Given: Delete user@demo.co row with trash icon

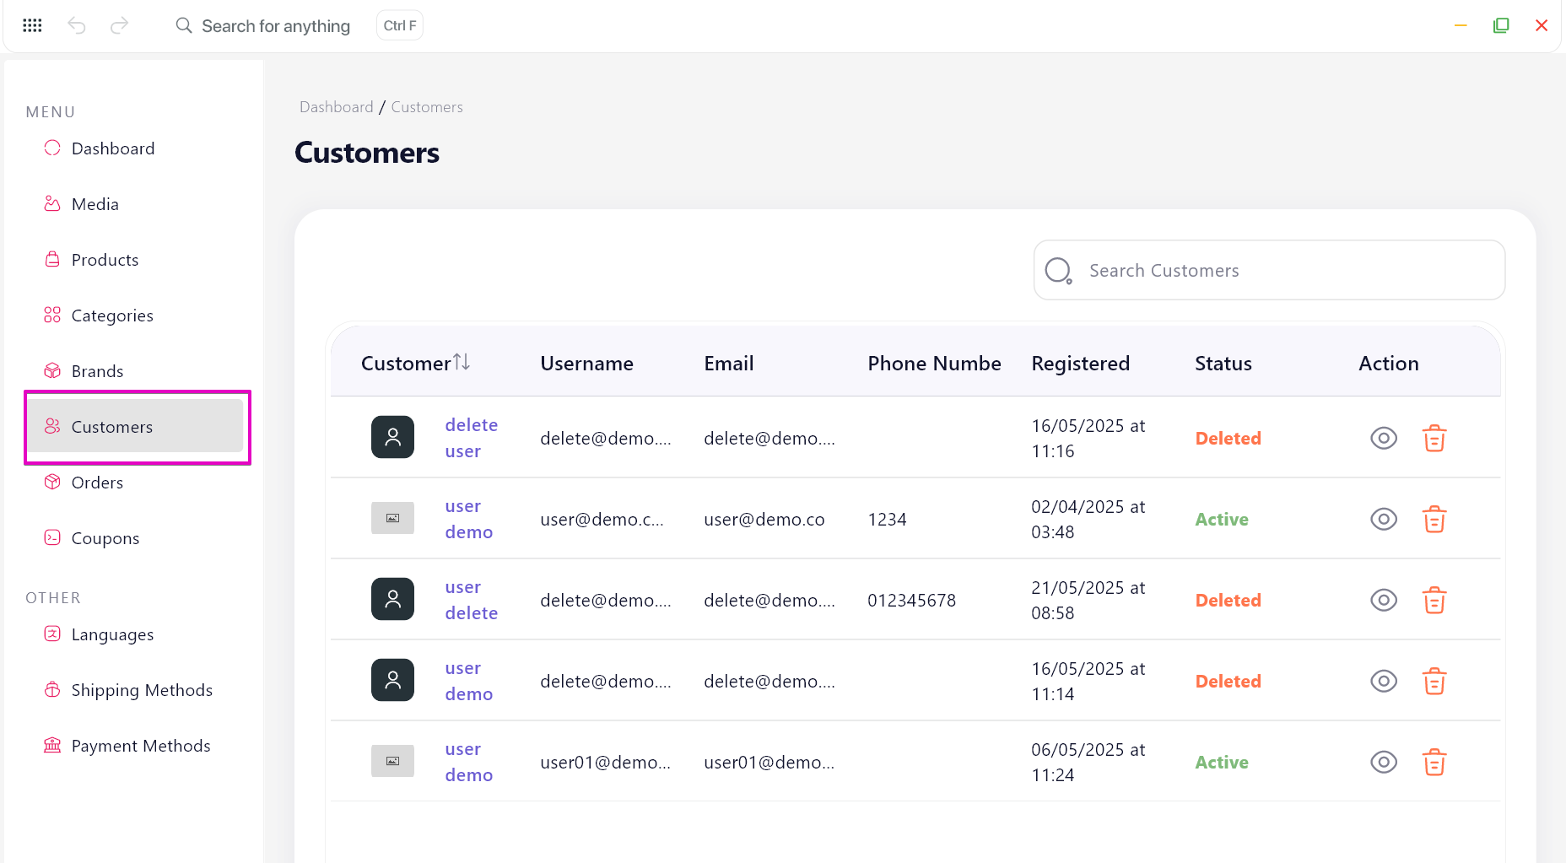Looking at the screenshot, I should tap(1434, 519).
